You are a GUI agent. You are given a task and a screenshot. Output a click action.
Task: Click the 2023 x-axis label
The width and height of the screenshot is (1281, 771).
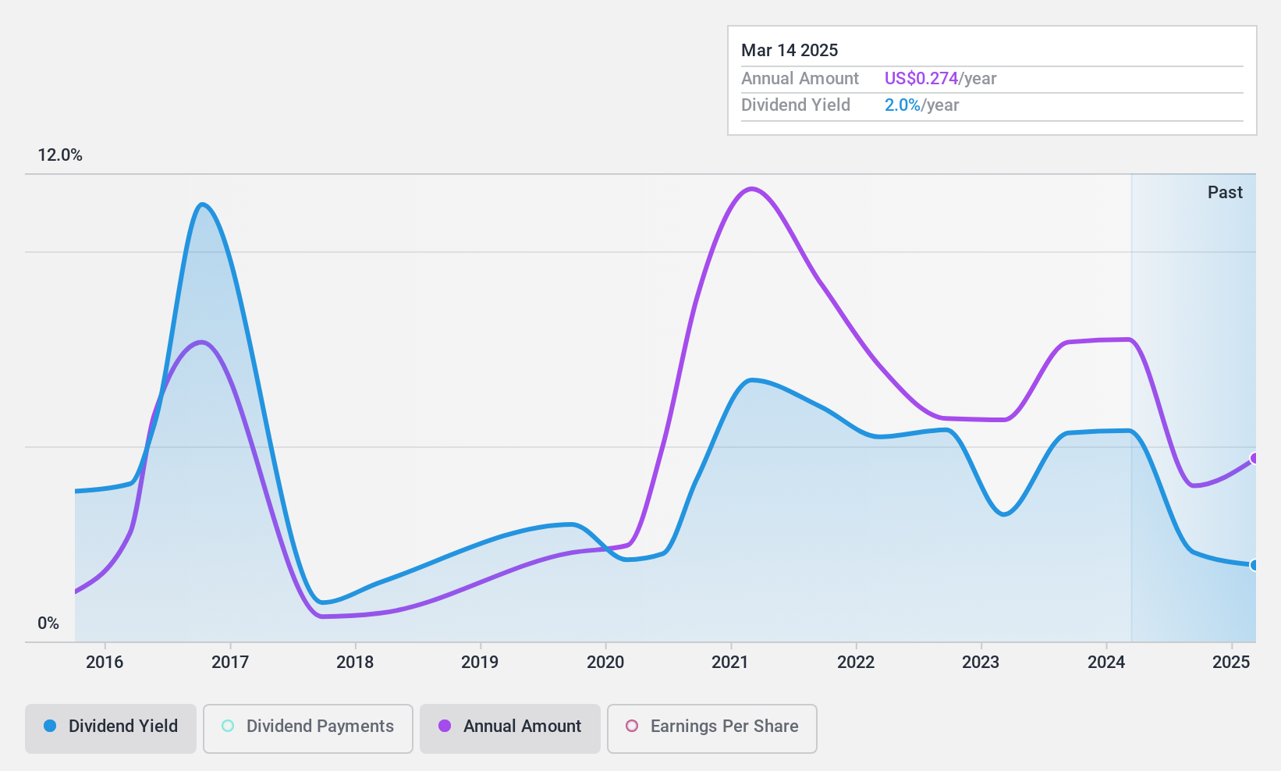click(x=981, y=663)
